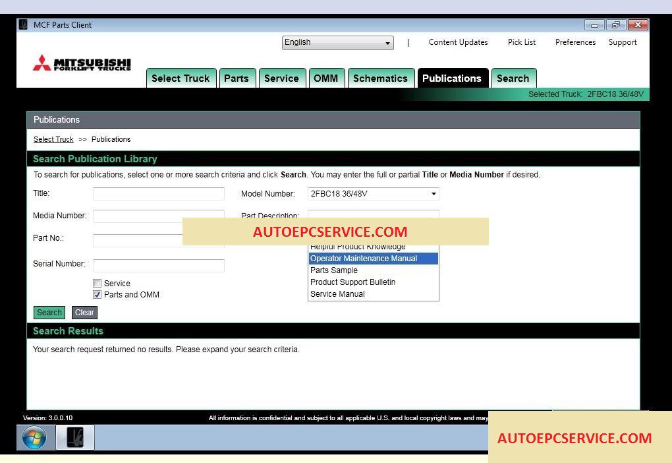672x463 pixels.
Task: Open the Schematics tab
Action: 381,78
